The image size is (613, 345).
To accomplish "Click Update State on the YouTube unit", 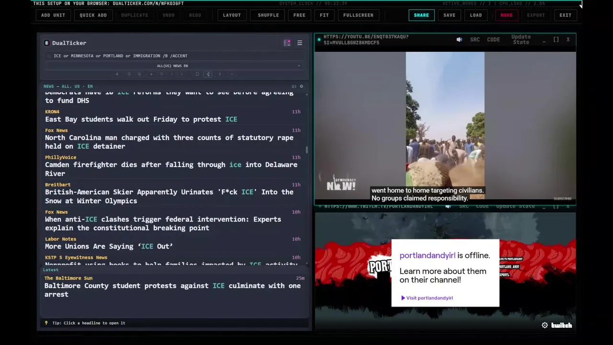I will [x=521, y=40].
